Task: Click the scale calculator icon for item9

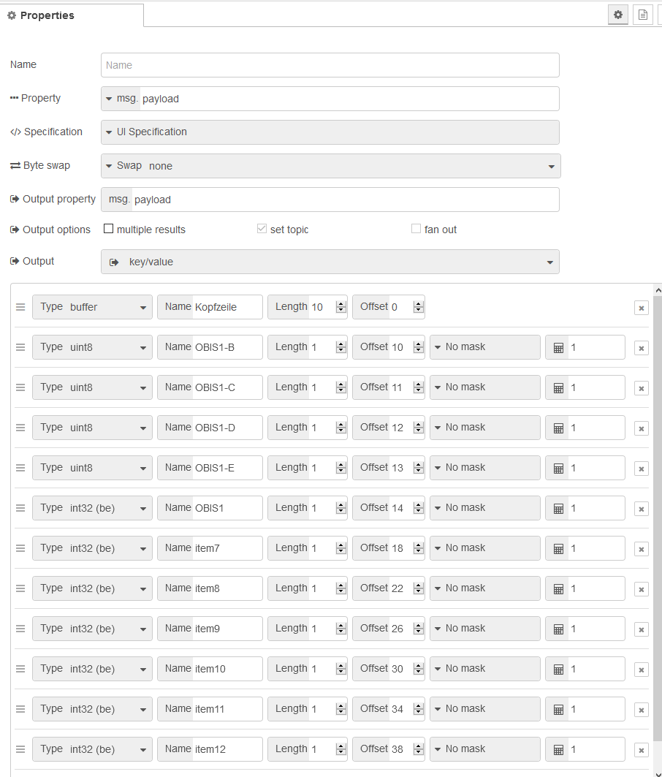Action: pyautogui.click(x=558, y=629)
